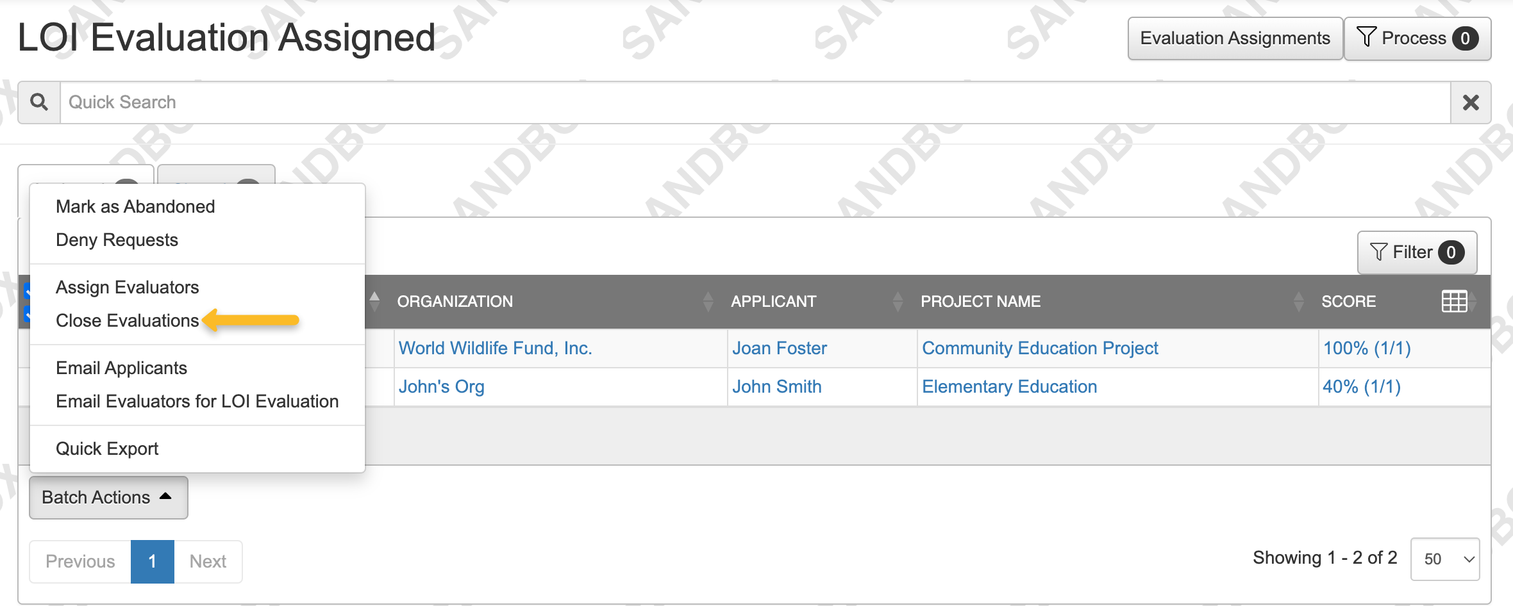Click the Filter funnel icon above the table

coord(1378,252)
